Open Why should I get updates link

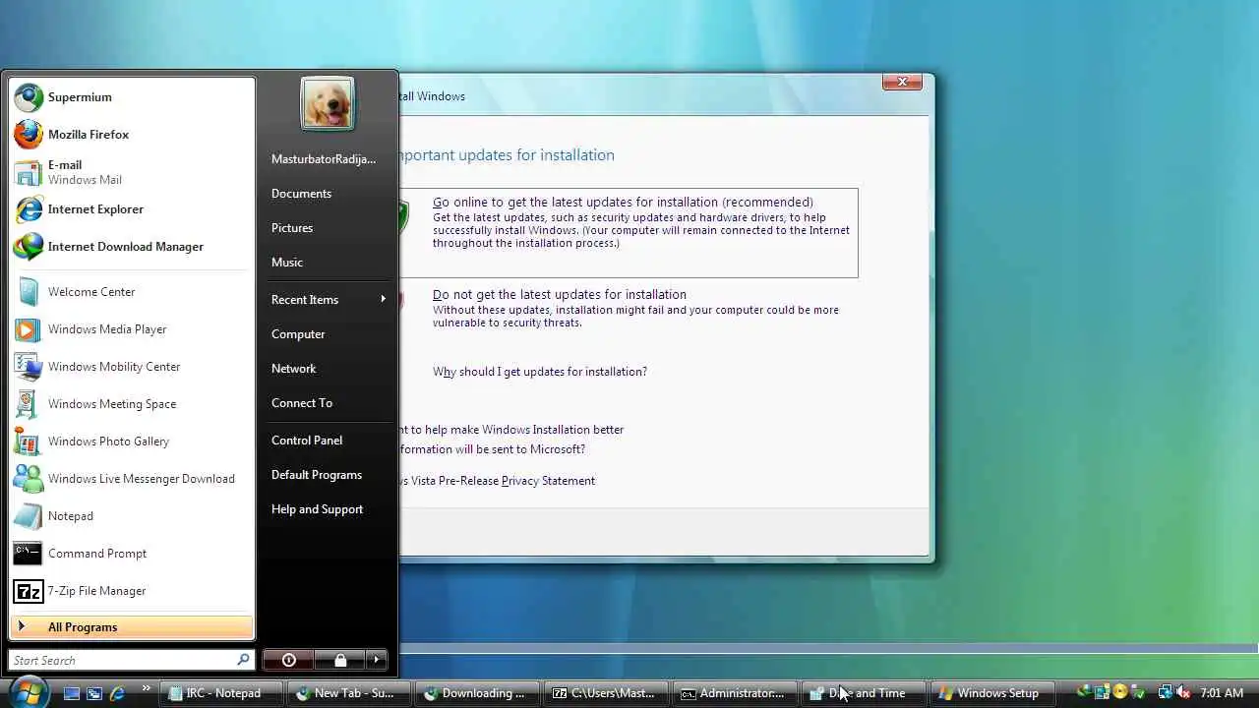[540, 372]
